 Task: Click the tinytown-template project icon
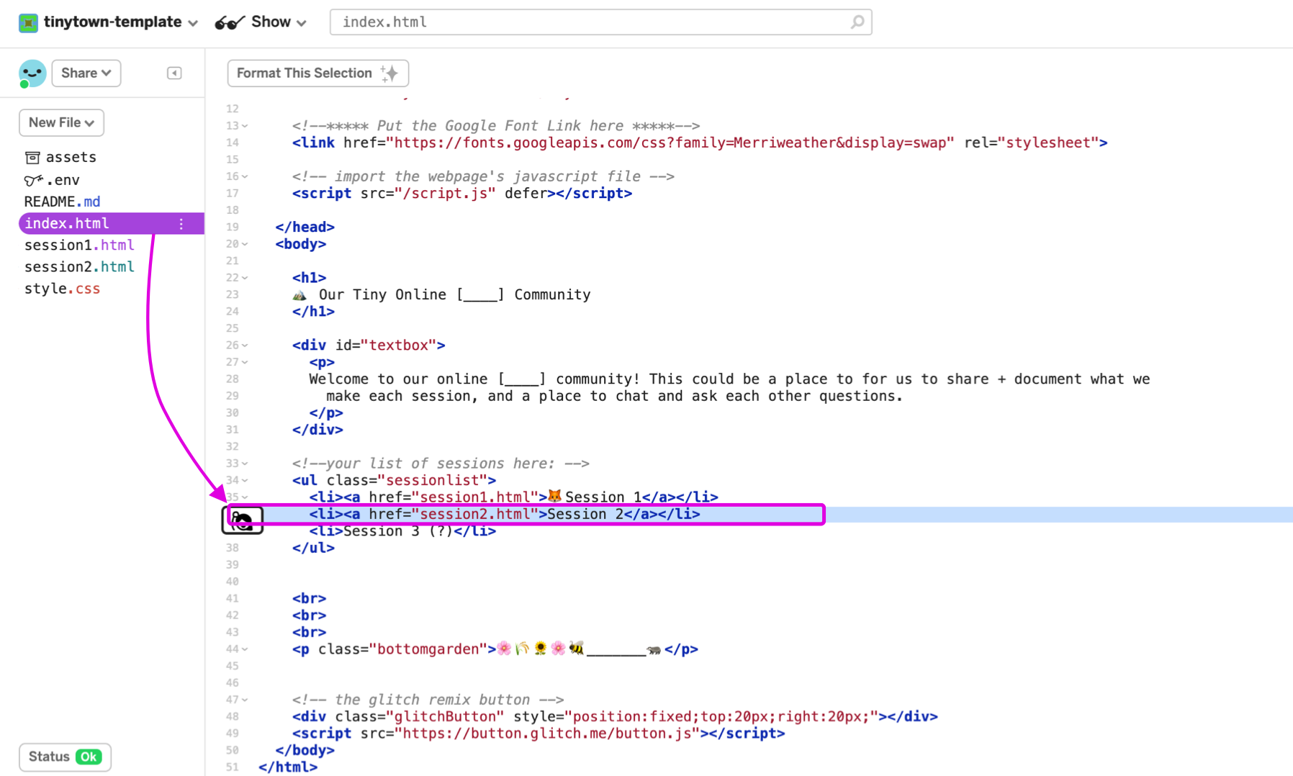pos(28,22)
